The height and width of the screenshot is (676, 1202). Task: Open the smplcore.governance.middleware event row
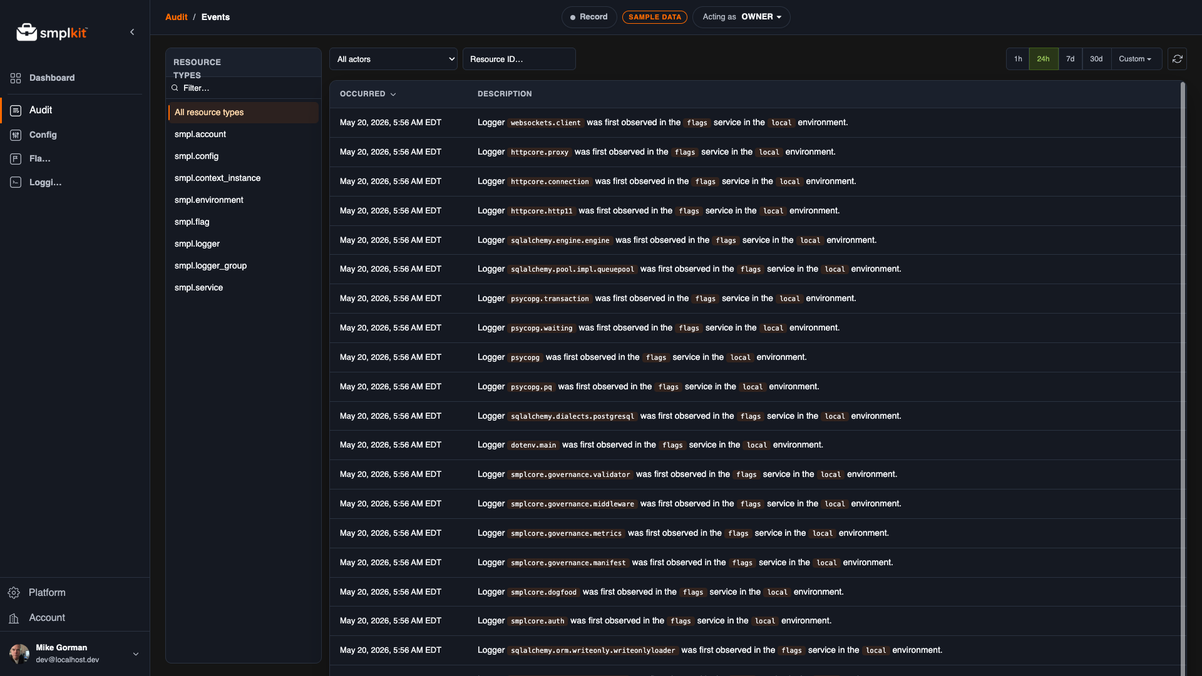click(x=755, y=504)
